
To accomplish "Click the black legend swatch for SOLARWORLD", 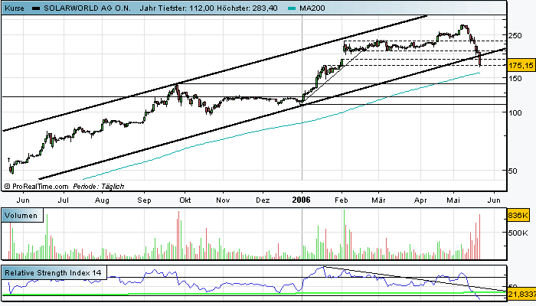I will coord(36,8).
